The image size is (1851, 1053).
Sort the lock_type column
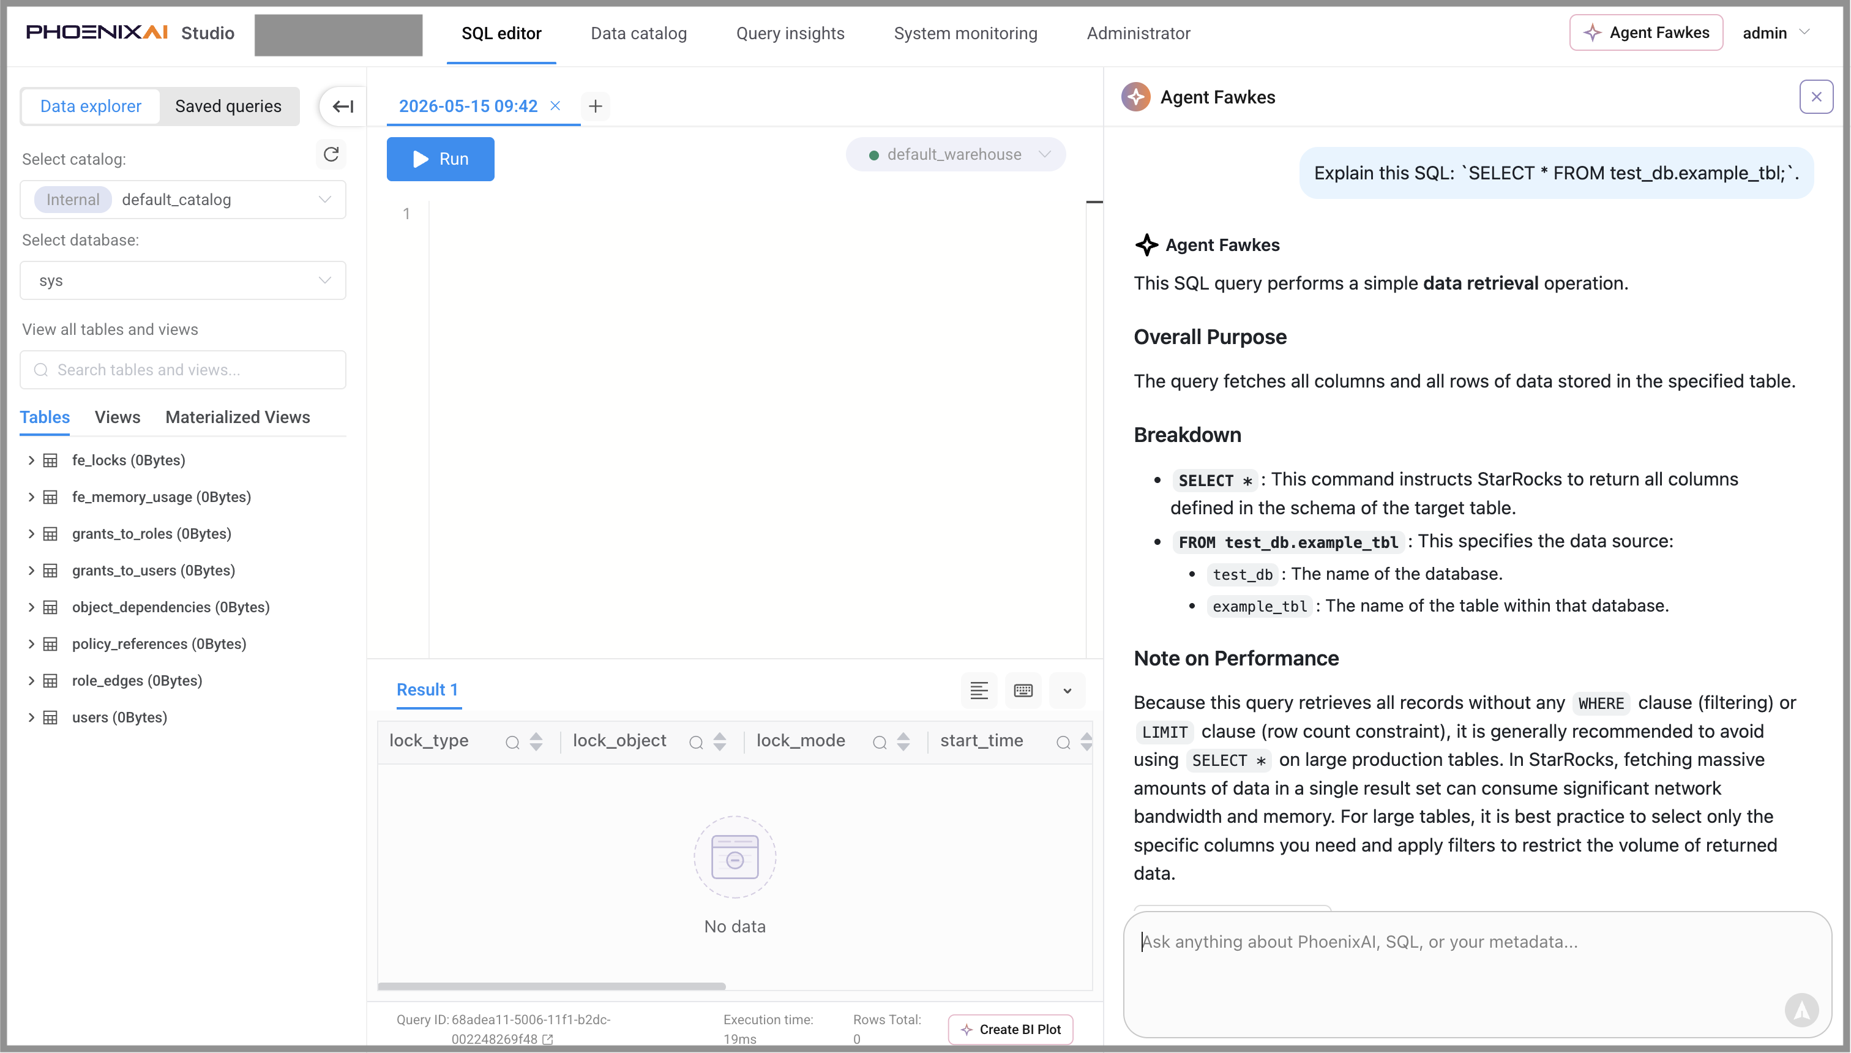(536, 742)
